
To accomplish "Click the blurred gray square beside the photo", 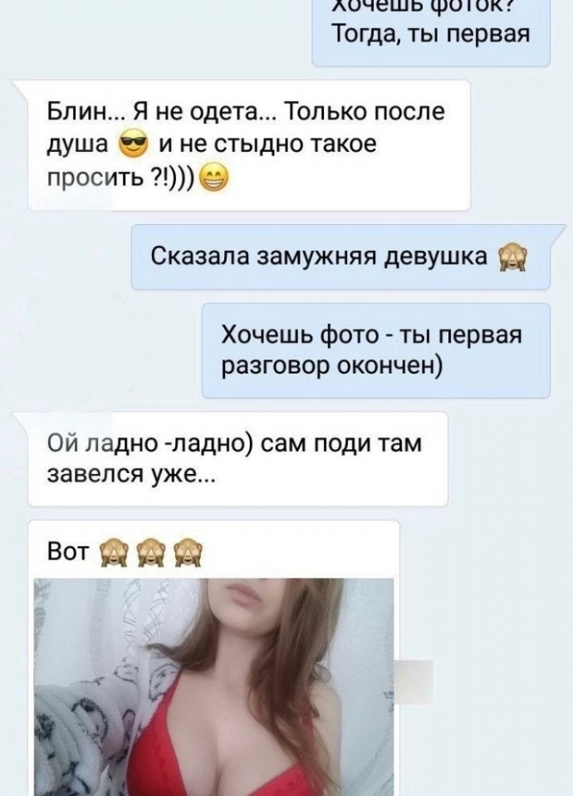I will pyautogui.click(x=414, y=681).
